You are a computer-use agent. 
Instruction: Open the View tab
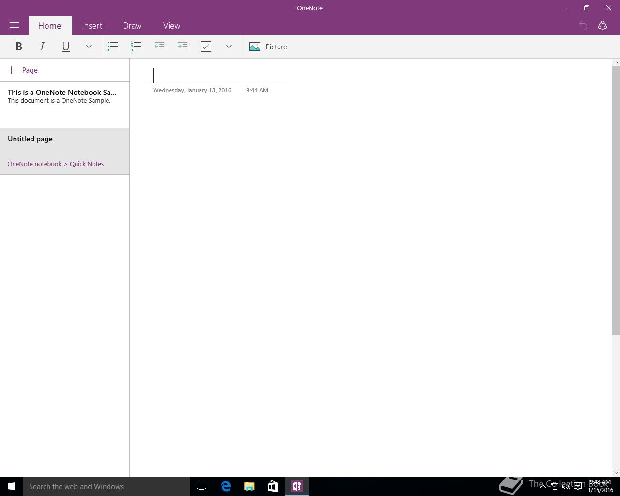click(171, 26)
